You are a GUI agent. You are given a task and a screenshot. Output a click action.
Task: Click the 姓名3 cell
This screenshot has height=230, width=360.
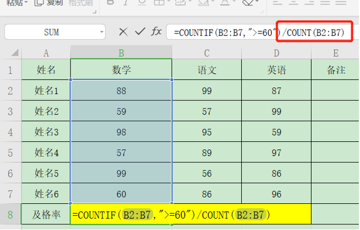pos(46,132)
